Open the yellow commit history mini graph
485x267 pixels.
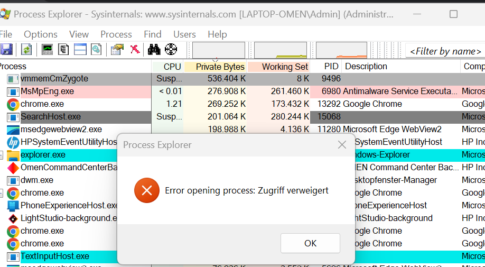pyautogui.click(x=280, y=51)
